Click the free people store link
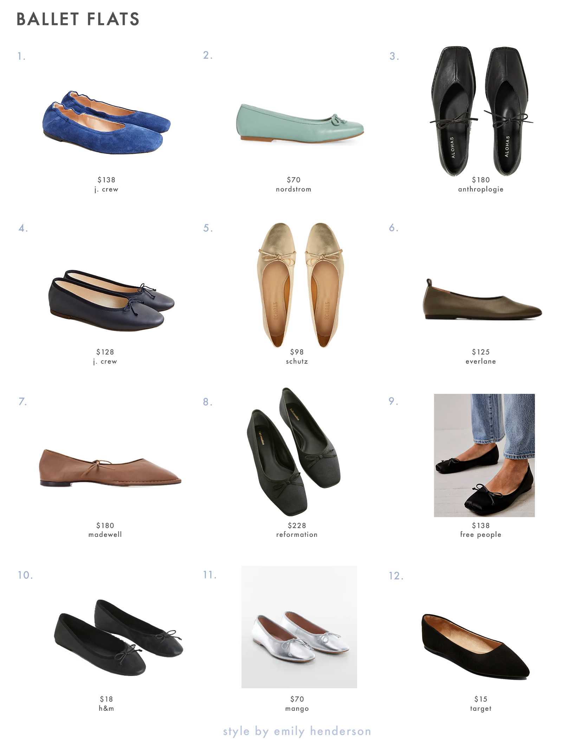The height and width of the screenshot is (748, 587). click(480, 535)
